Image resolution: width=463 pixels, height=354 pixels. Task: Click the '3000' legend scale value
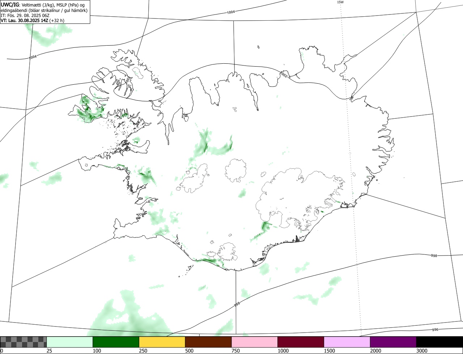[x=422, y=351]
